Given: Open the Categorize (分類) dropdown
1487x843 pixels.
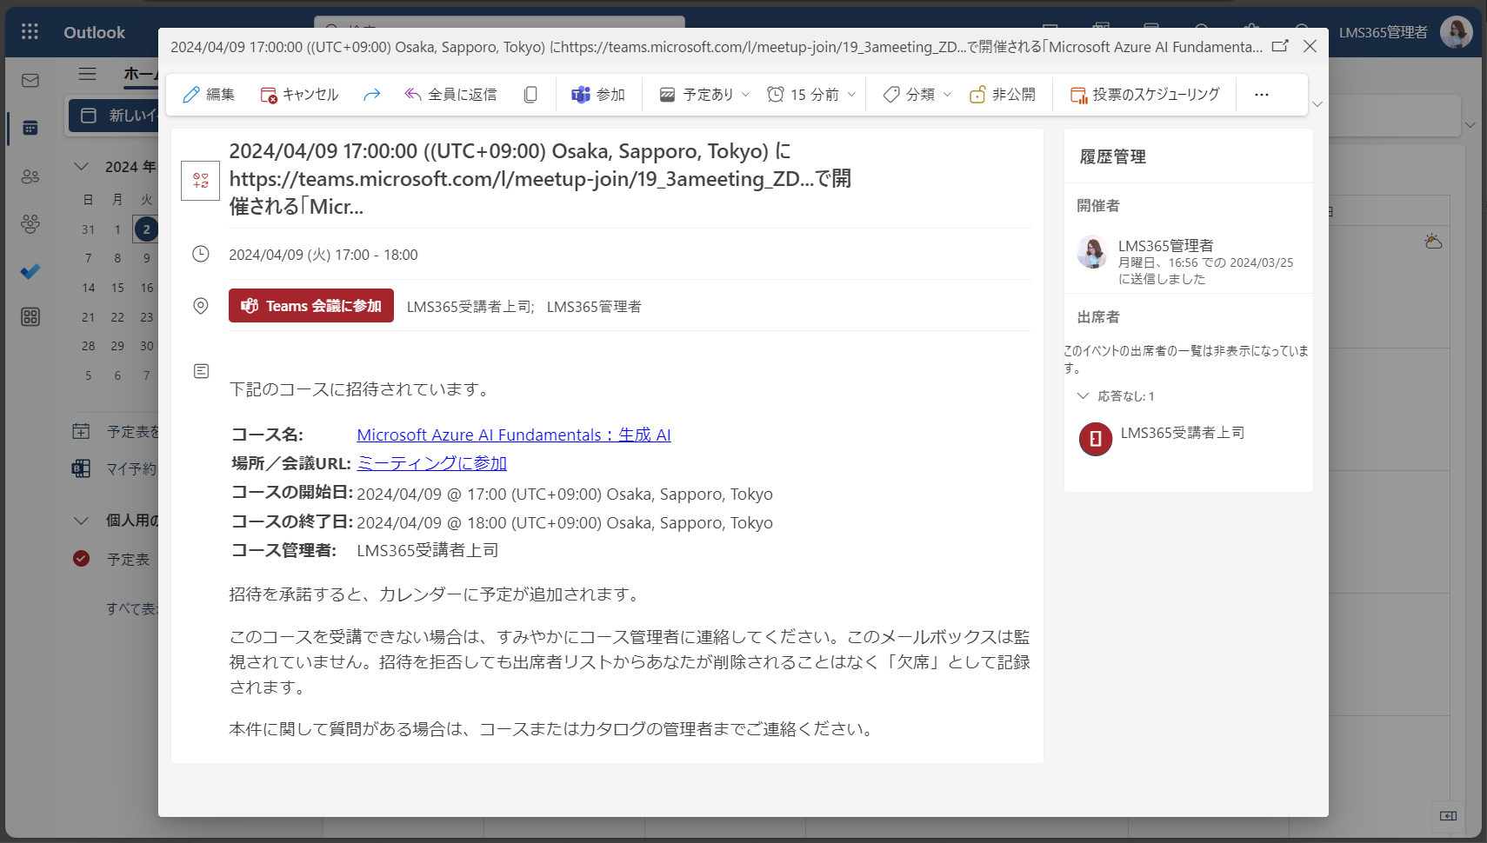Looking at the screenshot, I should point(917,95).
